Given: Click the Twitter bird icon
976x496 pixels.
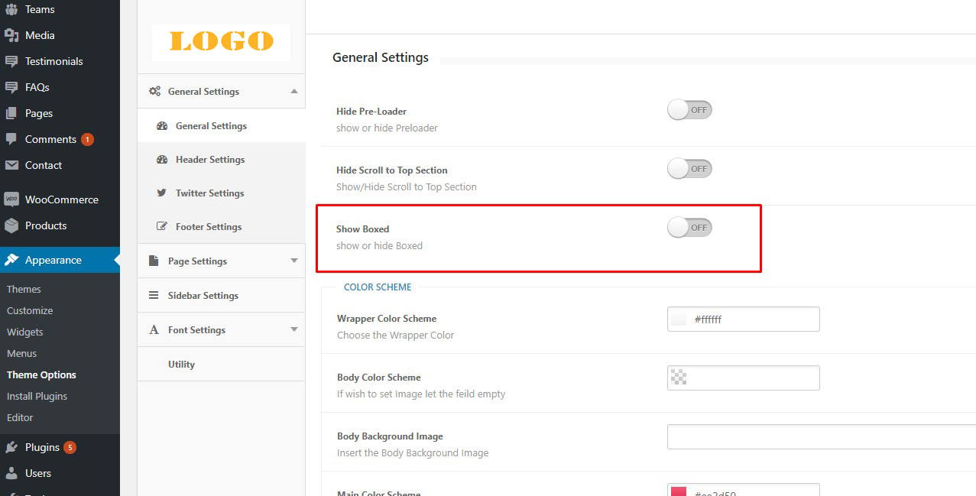Looking at the screenshot, I should pos(161,193).
